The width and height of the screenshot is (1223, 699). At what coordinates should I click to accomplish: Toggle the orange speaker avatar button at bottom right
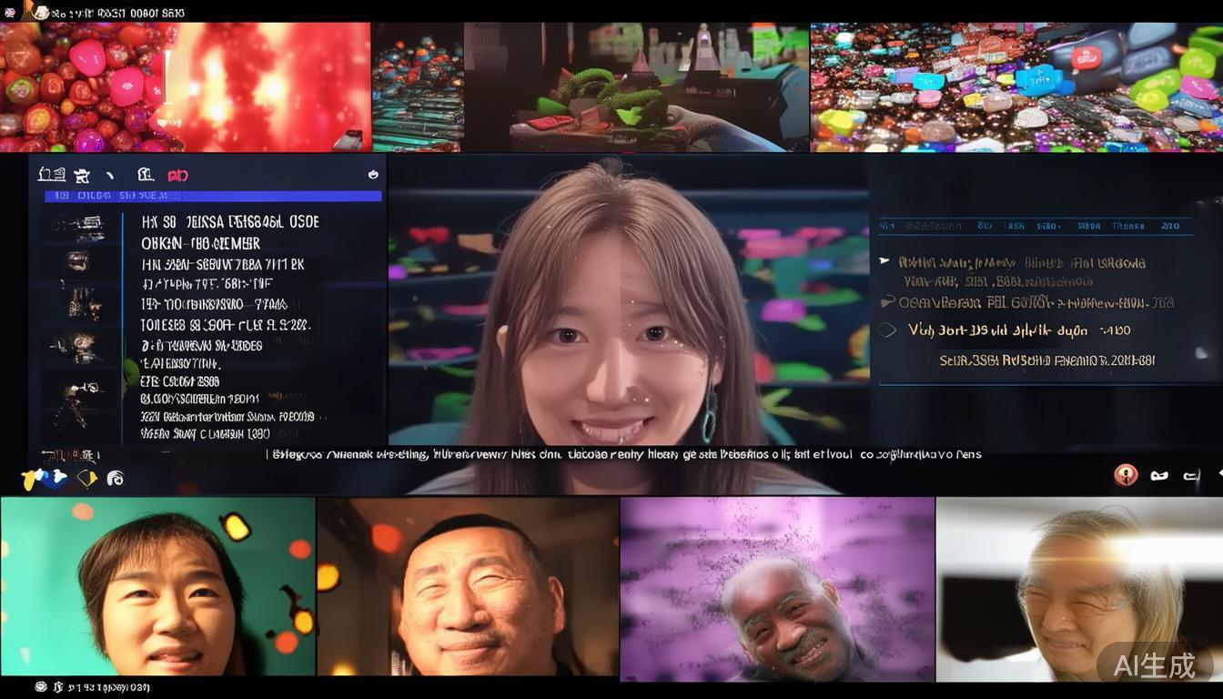pos(1127,475)
